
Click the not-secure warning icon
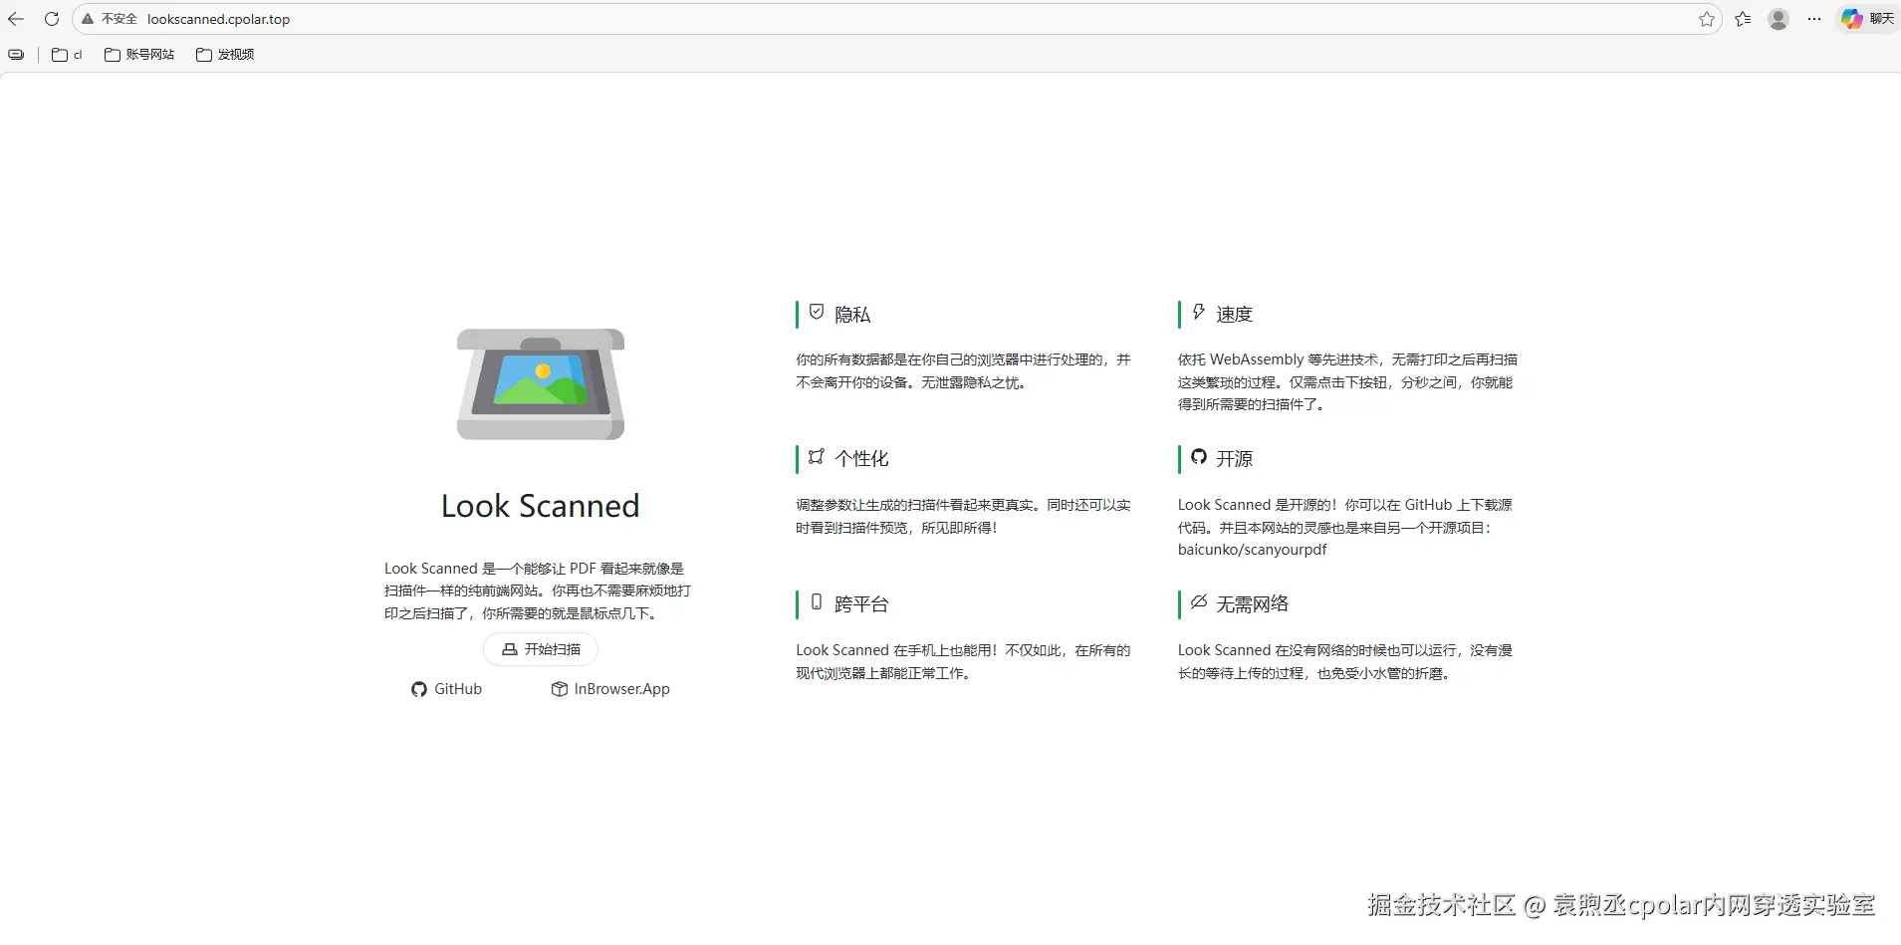(x=88, y=19)
